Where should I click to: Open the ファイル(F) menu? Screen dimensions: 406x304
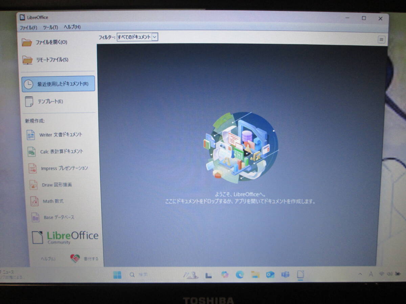(x=28, y=27)
